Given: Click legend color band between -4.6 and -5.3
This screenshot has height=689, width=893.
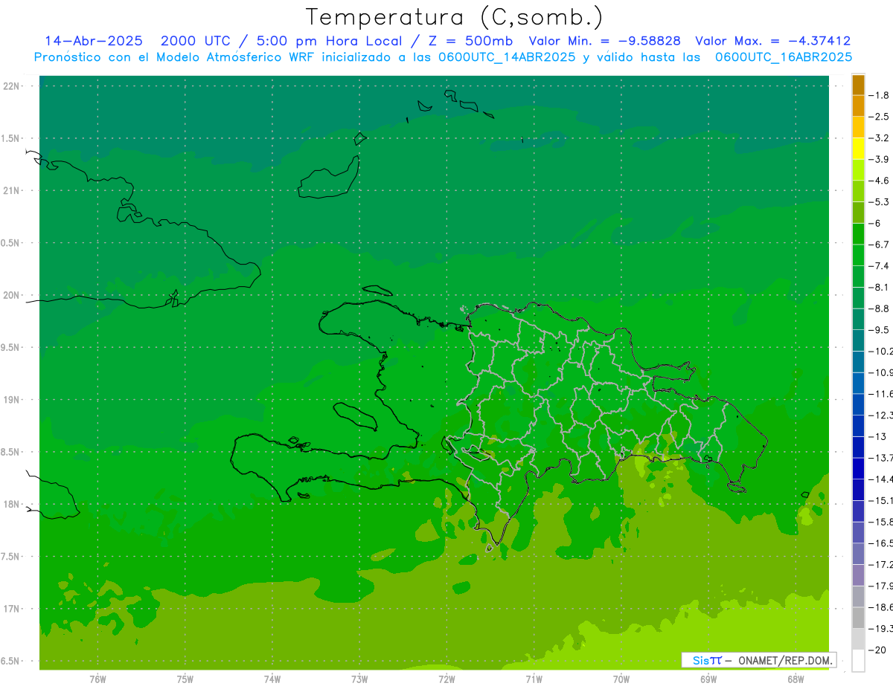Looking at the screenshot, I should (x=858, y=191).
